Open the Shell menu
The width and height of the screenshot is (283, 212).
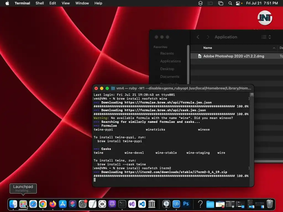[40, 3]
